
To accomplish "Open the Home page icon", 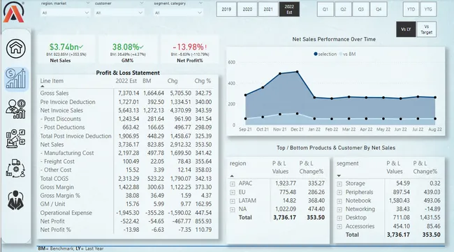I will 16,48.
